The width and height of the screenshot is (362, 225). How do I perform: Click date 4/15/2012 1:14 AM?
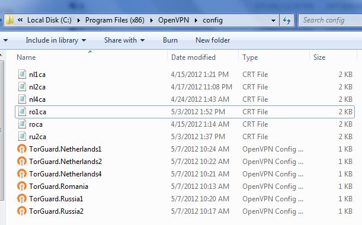click(x=200, y=124)
